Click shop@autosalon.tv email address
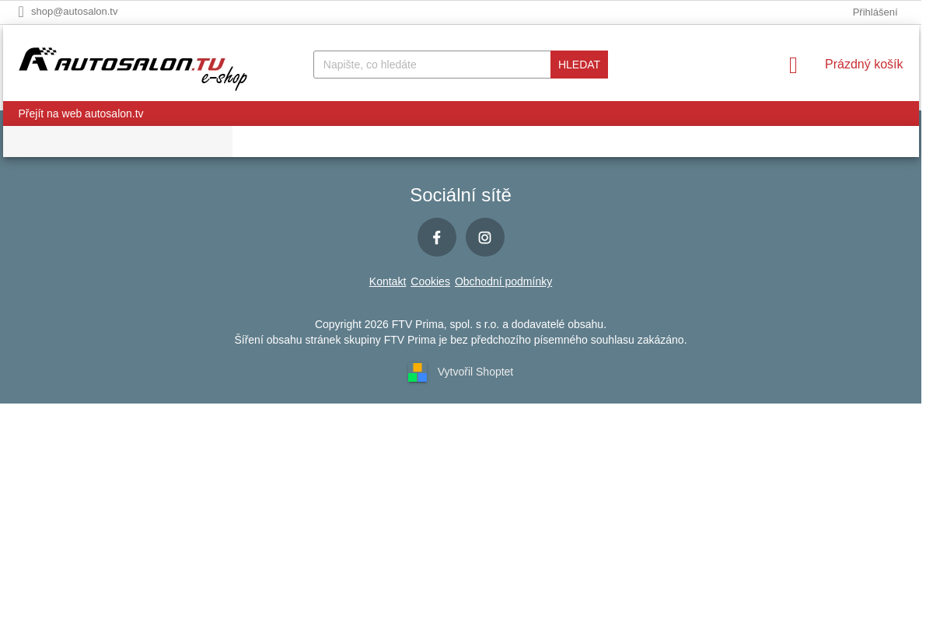This screenshot has height=622, width=933. tap(75, 12)
